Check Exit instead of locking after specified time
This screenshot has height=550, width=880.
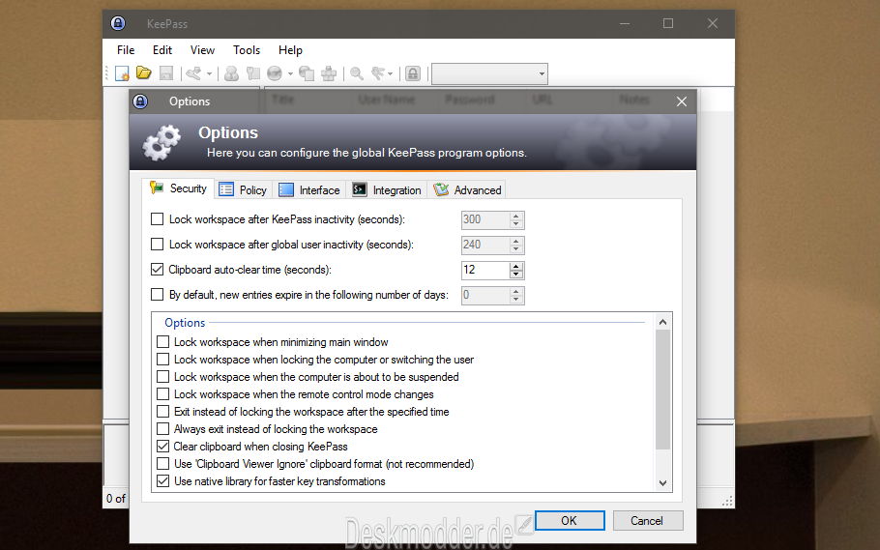pyautogui.click(x=162, y=412)
